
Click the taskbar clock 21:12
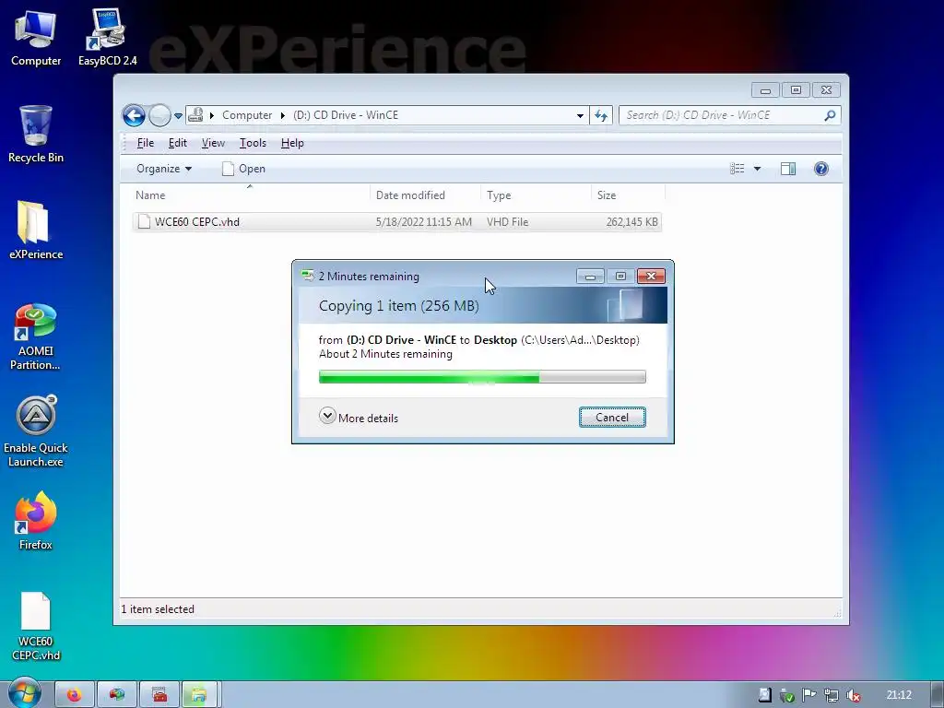pos(899,695)
